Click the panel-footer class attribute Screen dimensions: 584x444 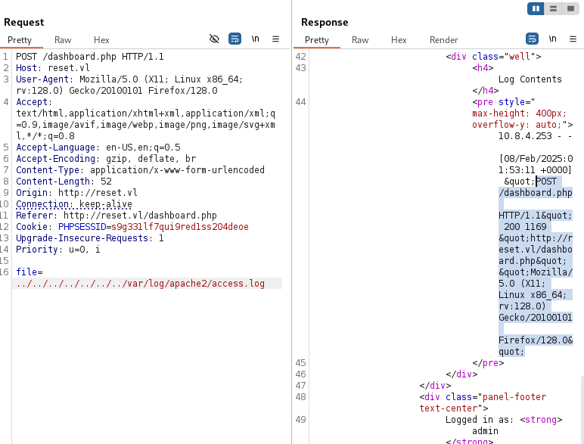click(x=514, y=397)
